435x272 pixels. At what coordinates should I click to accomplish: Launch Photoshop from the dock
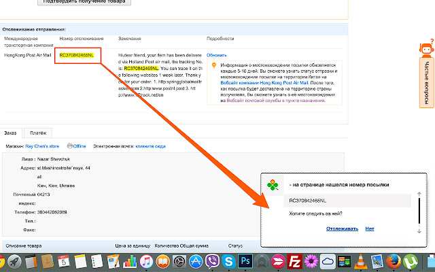click(245, 261)
